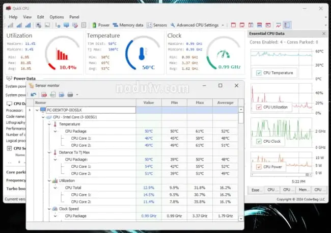Viewport: 331px width, 233px height.
Task: Click the medium-level bar chart toolbar icon
Action: click(x=19, y=25)
